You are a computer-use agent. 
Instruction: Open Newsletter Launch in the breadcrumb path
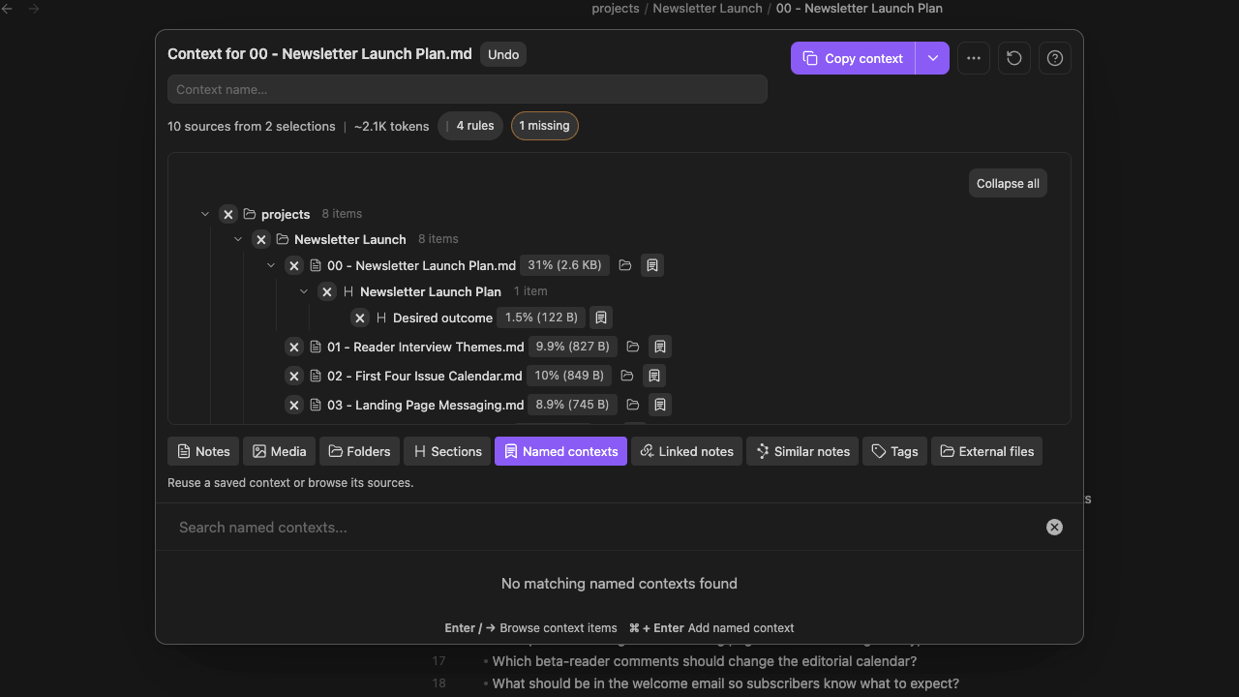click(708, 9)
